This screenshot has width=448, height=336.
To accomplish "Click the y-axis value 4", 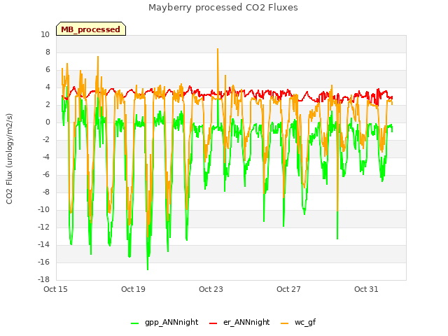I will coord(48,87).
